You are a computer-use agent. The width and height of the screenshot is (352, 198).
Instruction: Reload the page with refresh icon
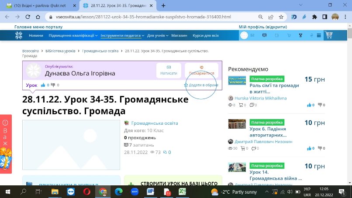pyautogui.click(x=28, y=17)
